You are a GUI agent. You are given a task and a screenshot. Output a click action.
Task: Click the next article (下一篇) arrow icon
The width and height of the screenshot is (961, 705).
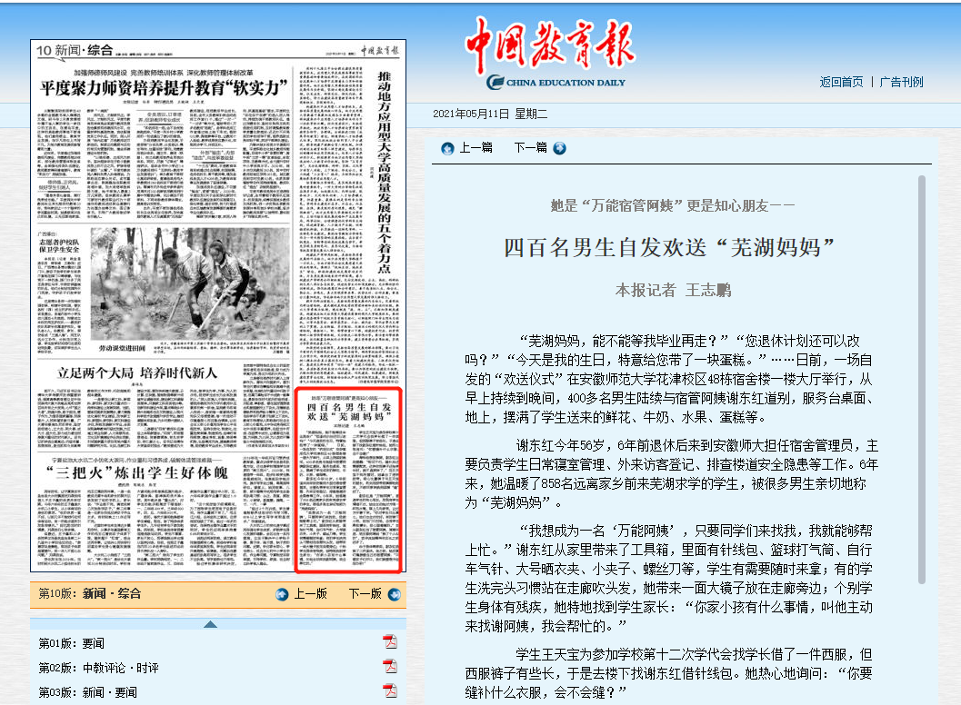click(559, 148)
